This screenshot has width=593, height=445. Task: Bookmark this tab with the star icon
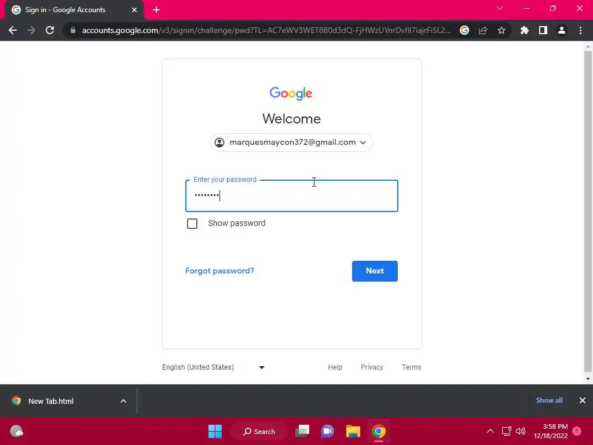pos(502,30)
